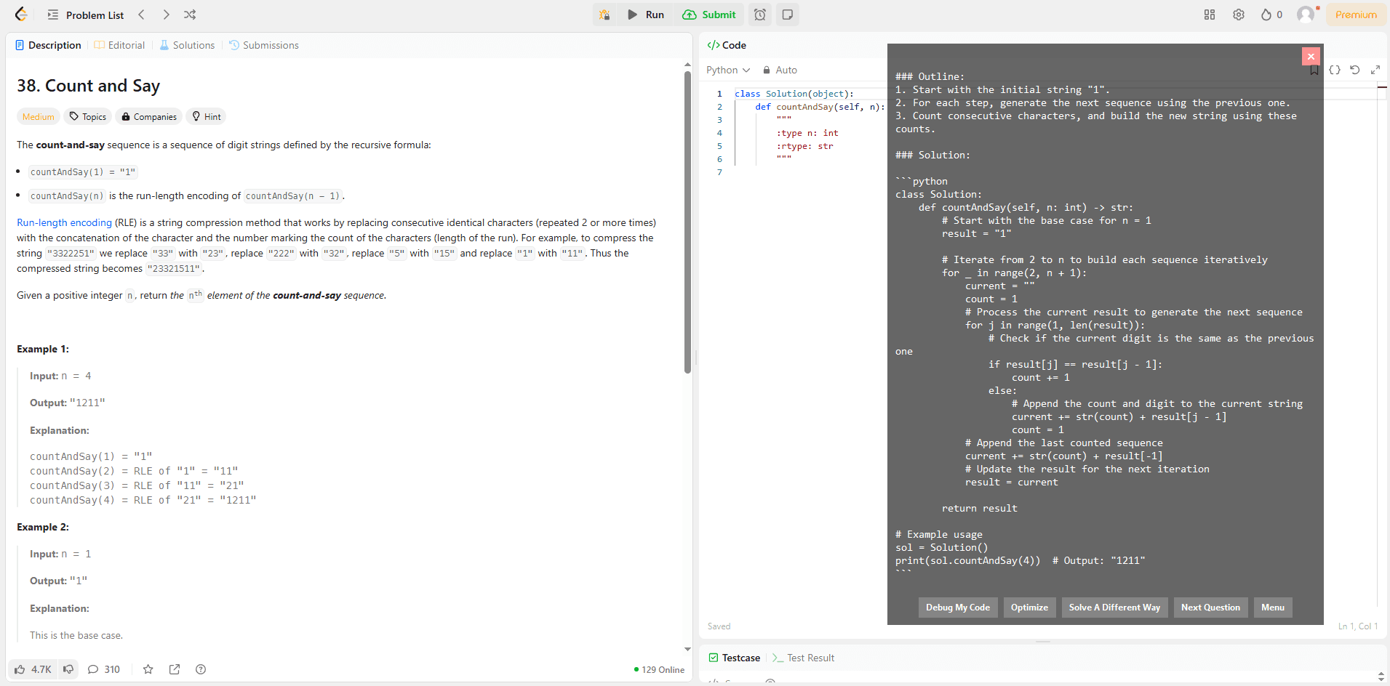
Task: Show the Topics tag
Action: coord(88,116)
